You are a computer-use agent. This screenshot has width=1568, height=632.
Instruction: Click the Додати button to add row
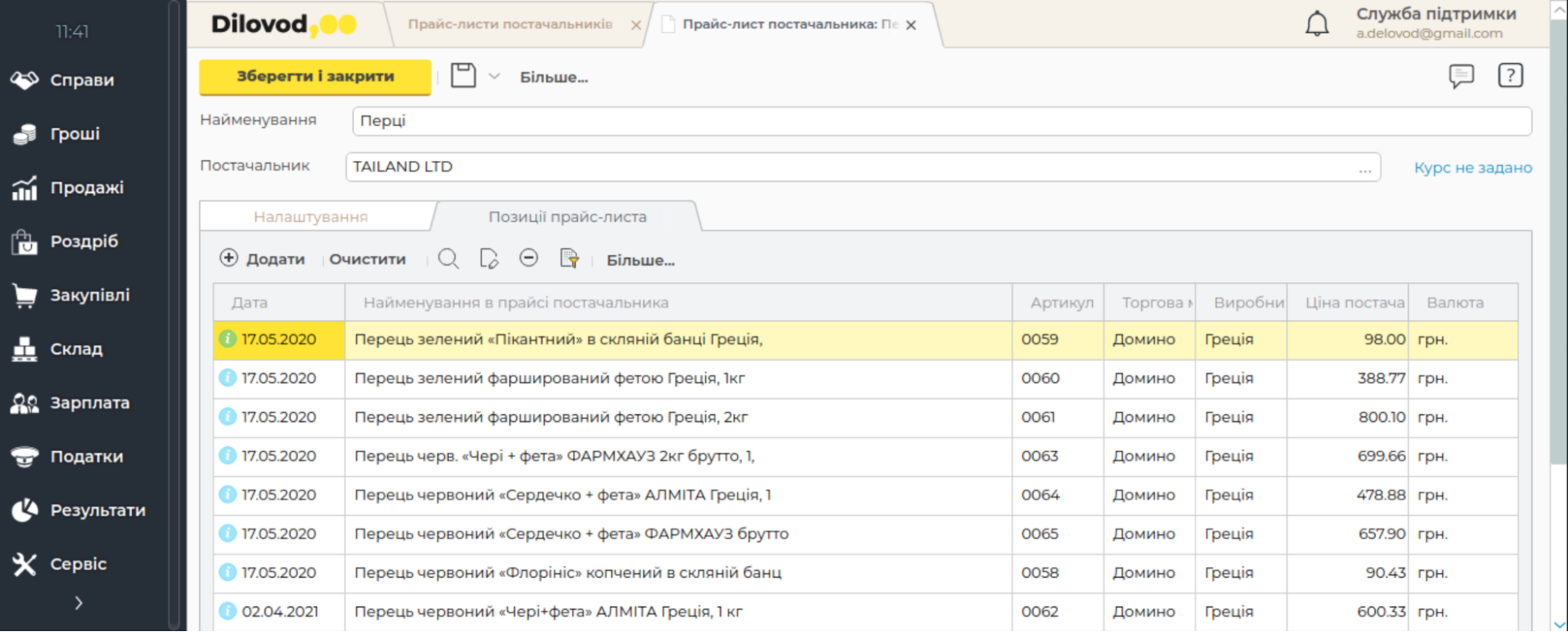pyautogui.click(x=262, y=259)
